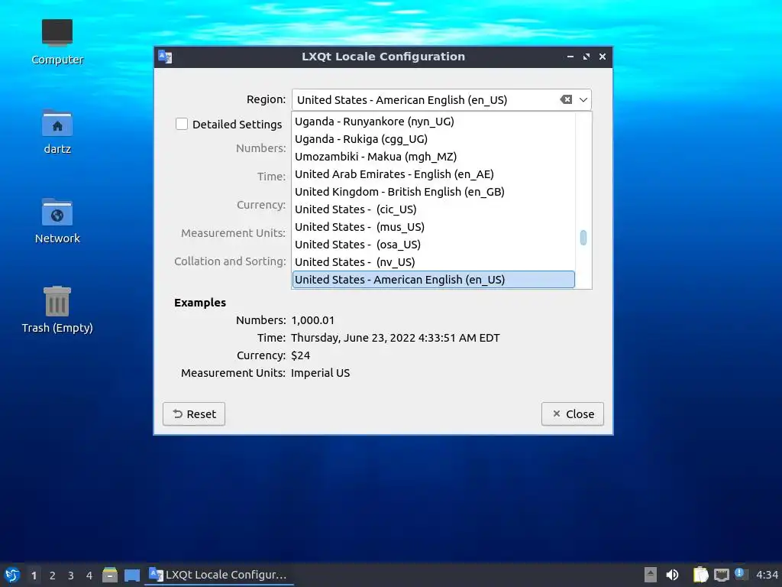The image size is (782, 587).
Task: Switch to virtual desktop 3
Action: [x=71, y=576]
